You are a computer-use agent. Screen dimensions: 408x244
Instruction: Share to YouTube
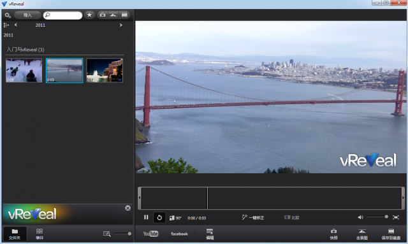[x=150, y=234]
